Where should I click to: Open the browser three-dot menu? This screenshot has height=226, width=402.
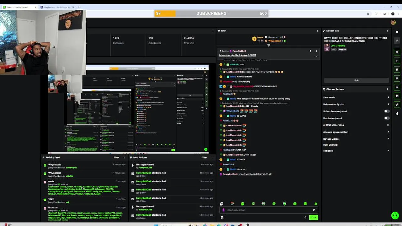point(399,14)
